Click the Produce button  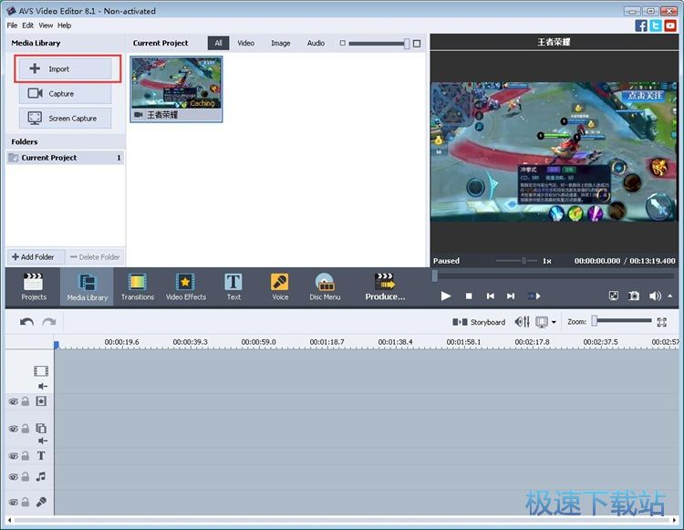(x=385, y=287)
